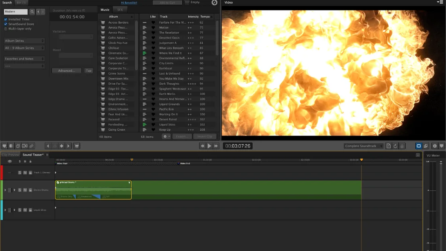Image resolution: width=446 pixels, height=251 pixels.
Task: Click the hand tool icon
Action: 402,146
